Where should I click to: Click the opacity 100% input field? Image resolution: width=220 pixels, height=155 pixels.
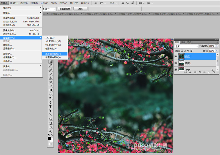pos(211,46)
